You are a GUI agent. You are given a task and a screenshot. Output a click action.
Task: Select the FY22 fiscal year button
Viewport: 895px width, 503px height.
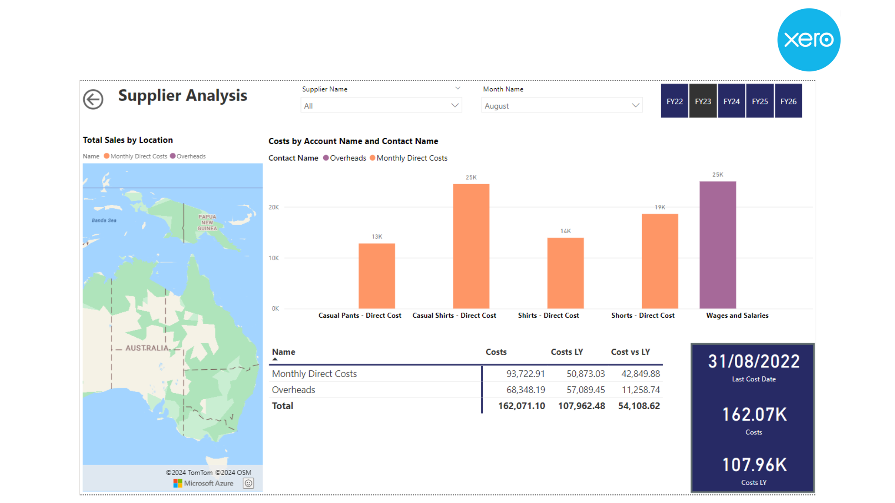click(674, 101)
